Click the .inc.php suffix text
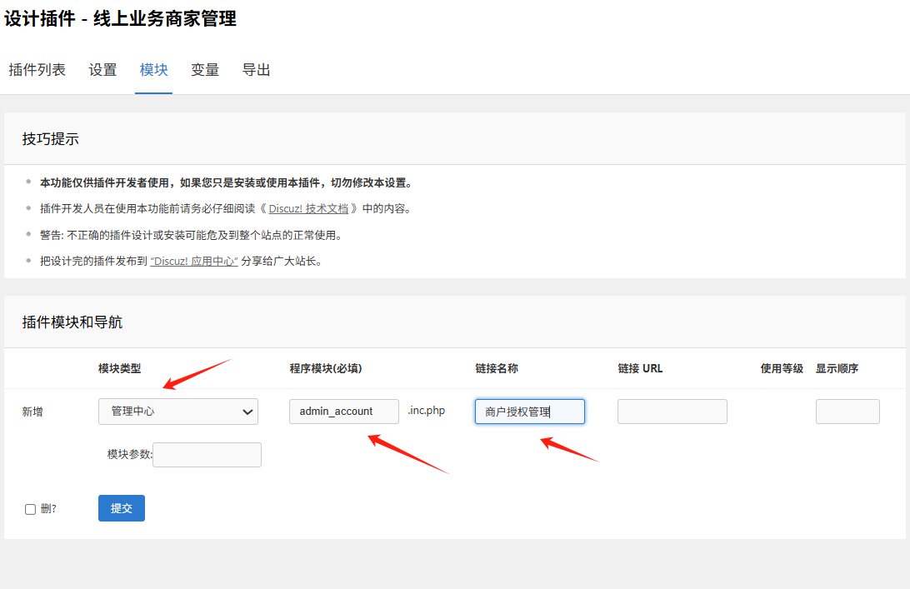 click(426, 411)
